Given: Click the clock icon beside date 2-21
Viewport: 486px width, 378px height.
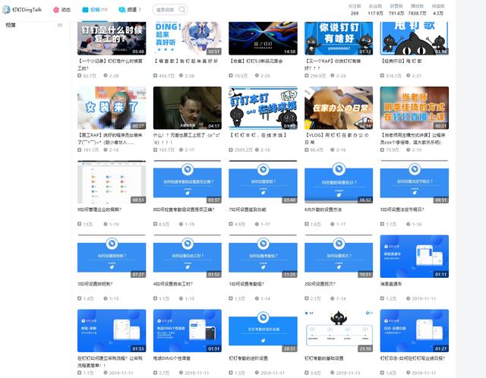Looking at the screenshot, I should pyautogui.click(x=409, y=76).
